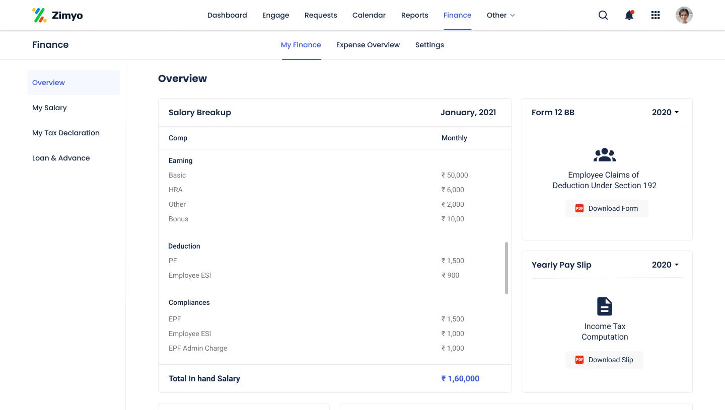Image resolution: width=725 pixels, height=410 pixels.
Task: Open the notifications bell icon
Action: [x=629, y=15]
